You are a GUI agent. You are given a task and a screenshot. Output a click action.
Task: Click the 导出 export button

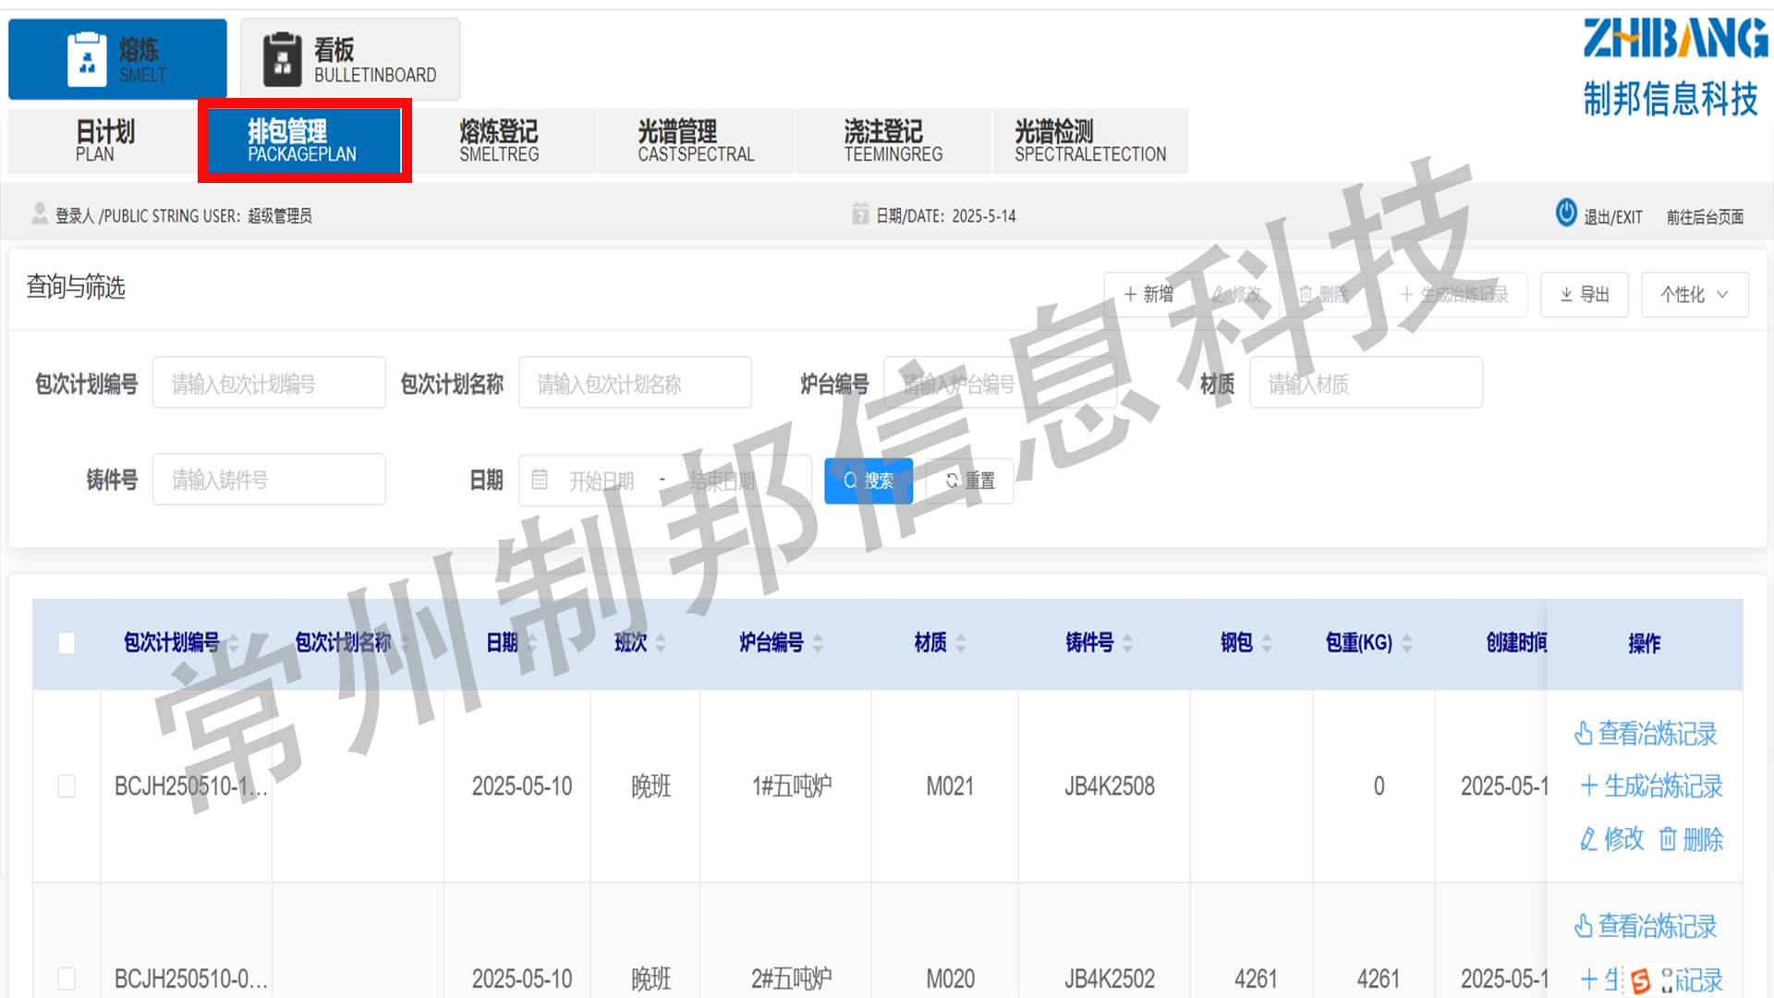tap(1585, 294)
